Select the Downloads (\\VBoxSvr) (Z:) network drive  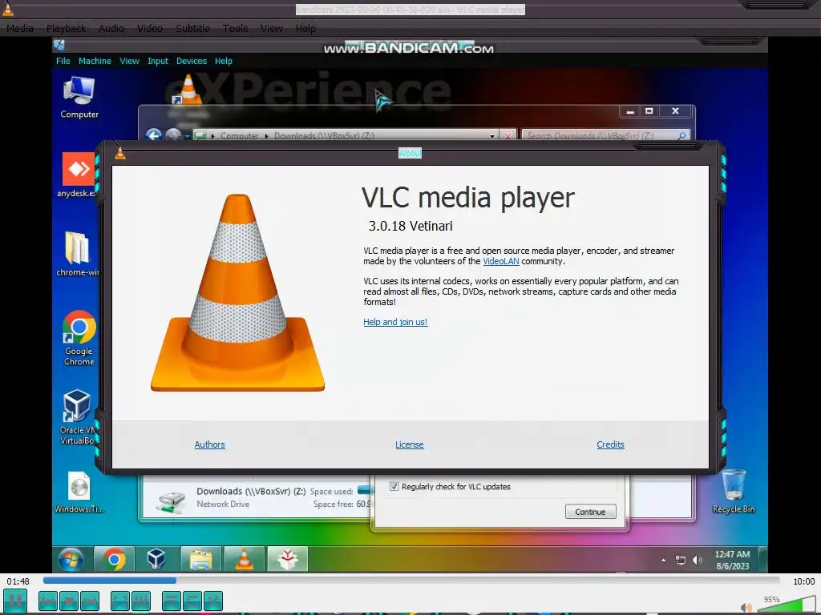[x=251, y=496]
